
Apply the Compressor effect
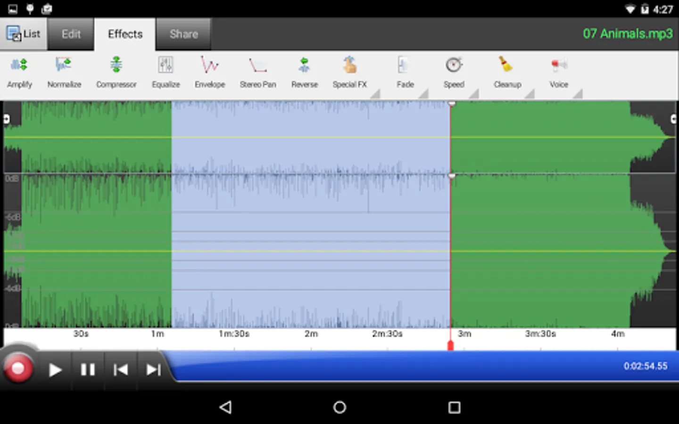116,72
